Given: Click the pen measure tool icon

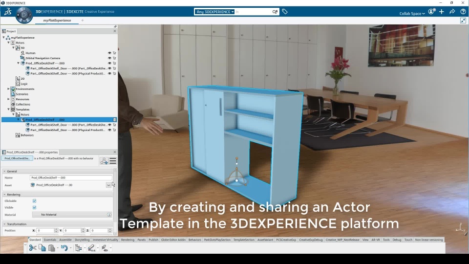Looking at the screenshot, I should coord(91,248).
